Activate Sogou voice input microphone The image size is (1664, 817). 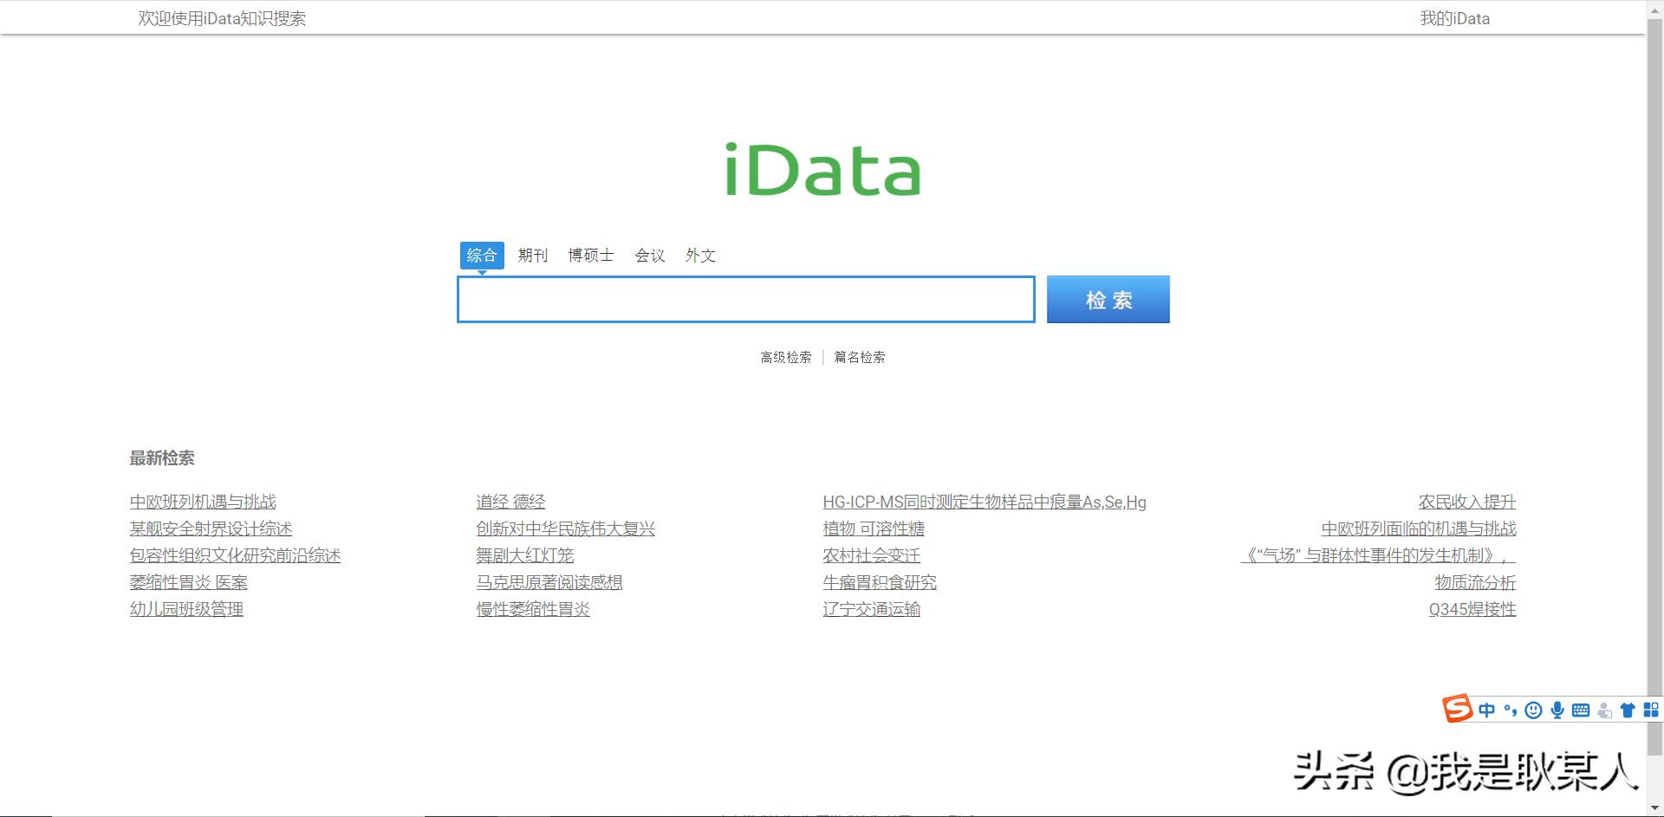(1557, 710)
